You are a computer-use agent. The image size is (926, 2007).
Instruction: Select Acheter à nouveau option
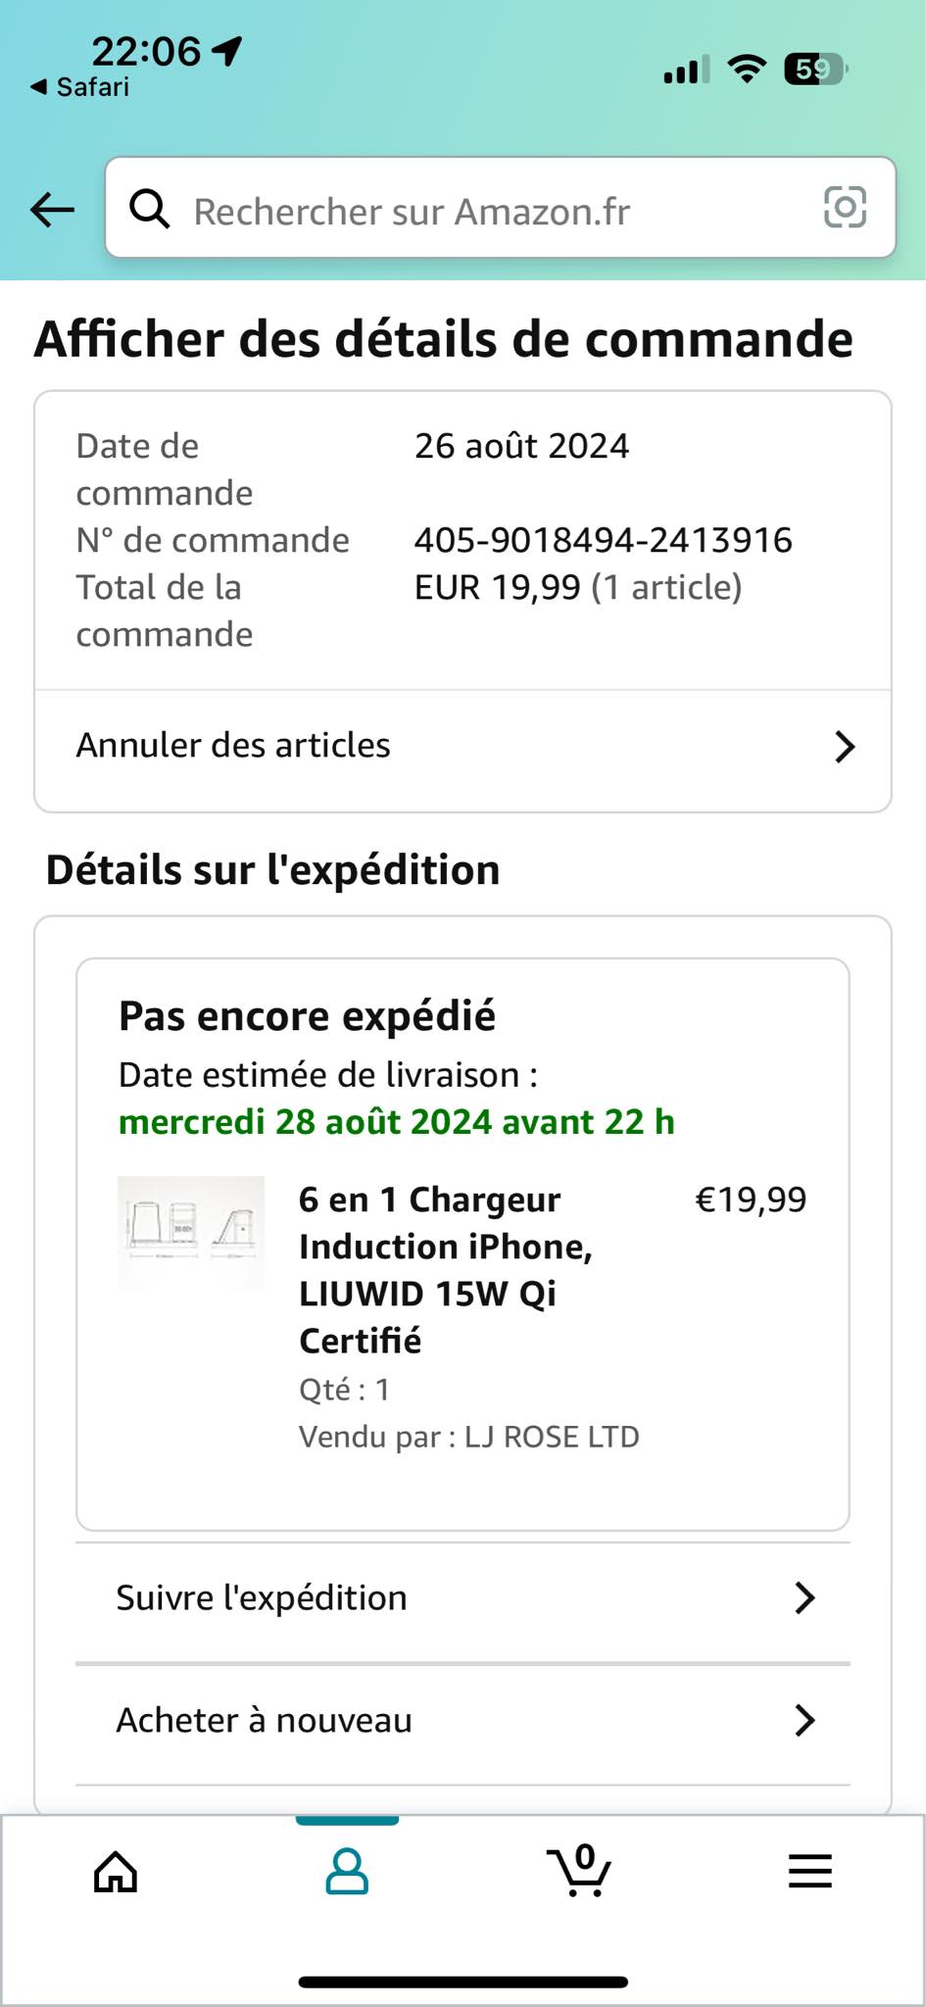tap(265, 1720)
